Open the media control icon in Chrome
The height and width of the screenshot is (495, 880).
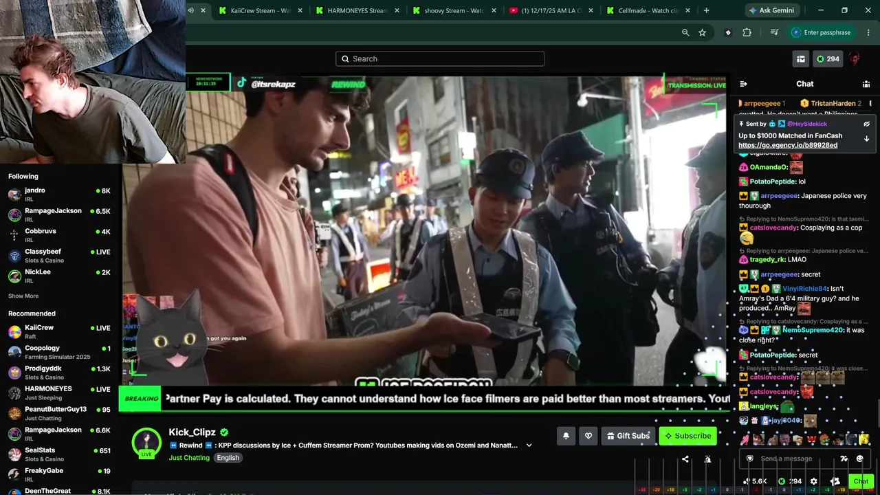point(774,32)
